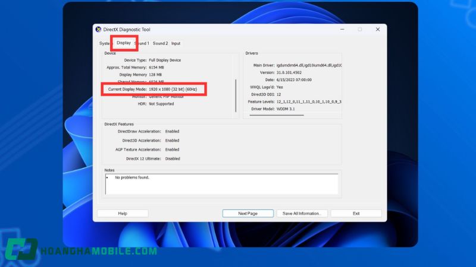Open the Sound 1 tab
476x267 pixels.
pos(142,43)
